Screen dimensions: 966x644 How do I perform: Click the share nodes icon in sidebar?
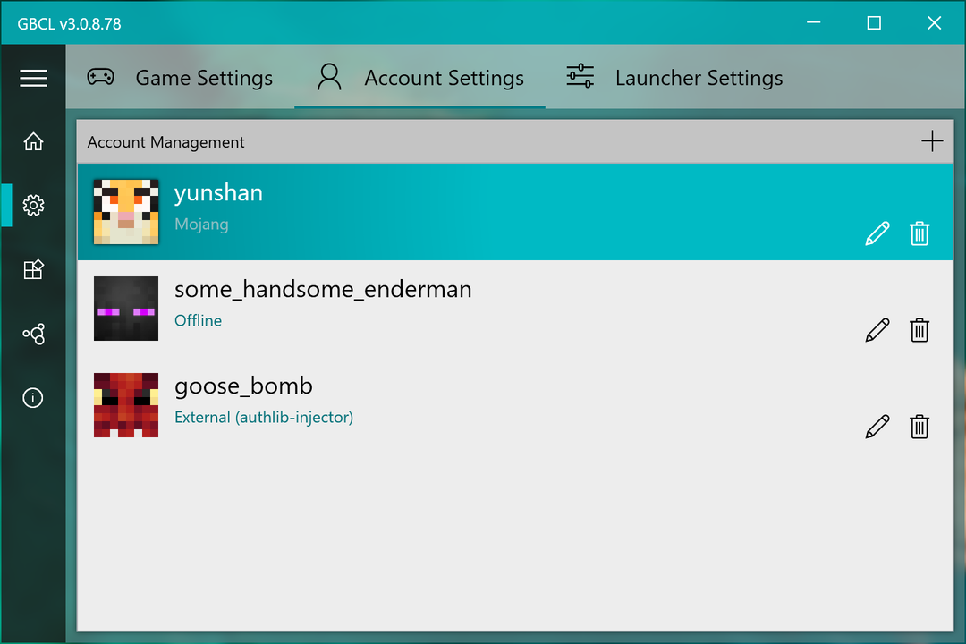pos(33,335)
